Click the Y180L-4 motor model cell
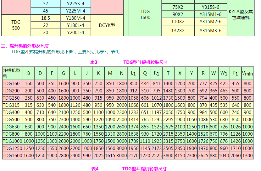This screenshot has width=261, height=171. pyautogui.click(x=76, y=25)
